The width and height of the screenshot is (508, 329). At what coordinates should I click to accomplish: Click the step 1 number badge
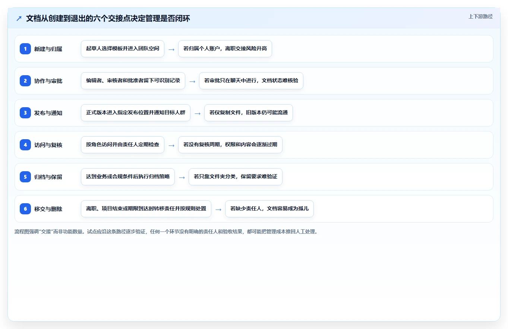click(x=25, y=49)
